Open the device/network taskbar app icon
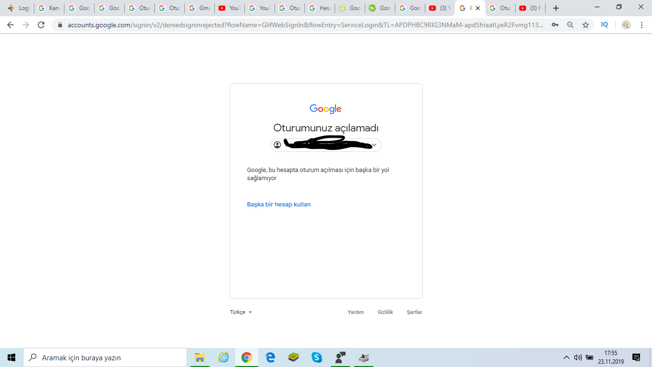The image size is (652, 367). [364, 357]
